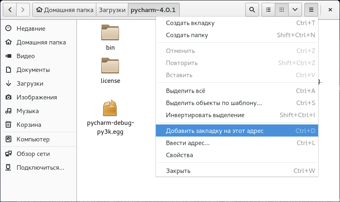Switch to icon grid view
340x202 pixels.
281,9
